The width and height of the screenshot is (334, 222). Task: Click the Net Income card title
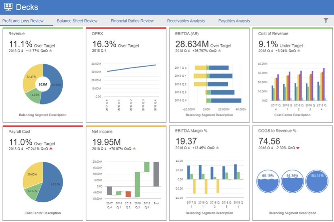pyautogui.click(x=102, y=132)
